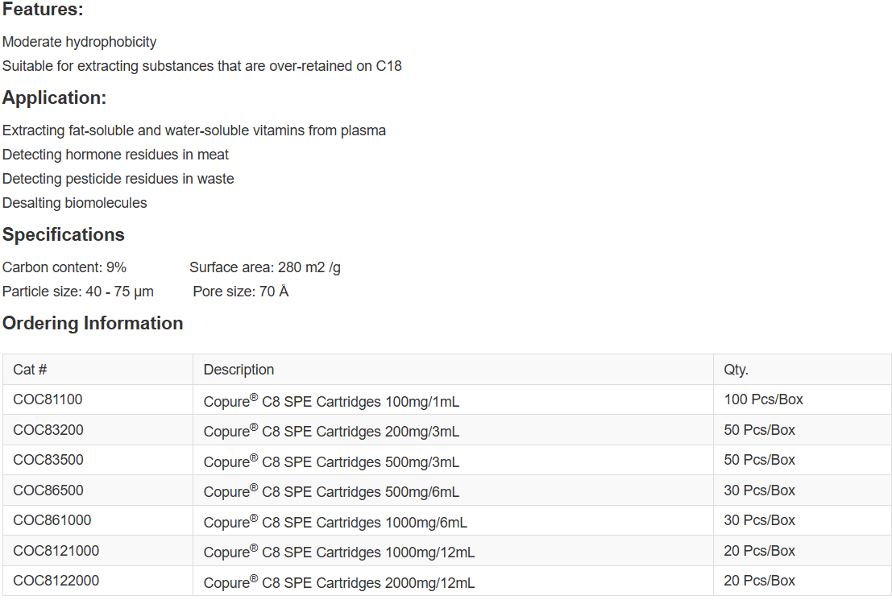Viewport: 892px width, 600px height.
Task: Select catalog number COC83200 cell
Action: 48,430
